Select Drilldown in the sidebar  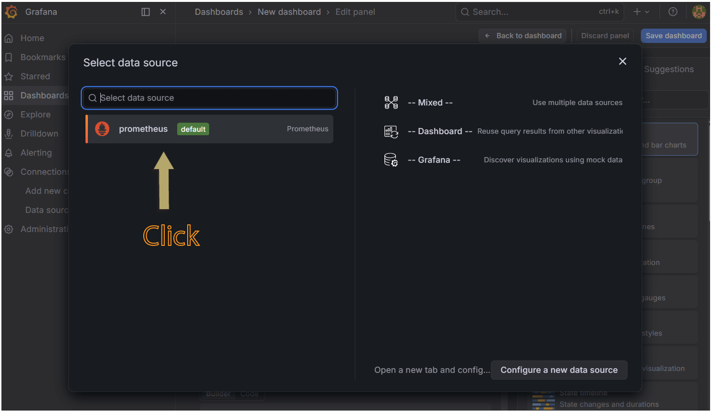click(x=39, y=133)
